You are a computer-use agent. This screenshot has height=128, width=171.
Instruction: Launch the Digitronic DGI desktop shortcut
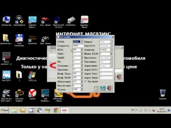58,22
